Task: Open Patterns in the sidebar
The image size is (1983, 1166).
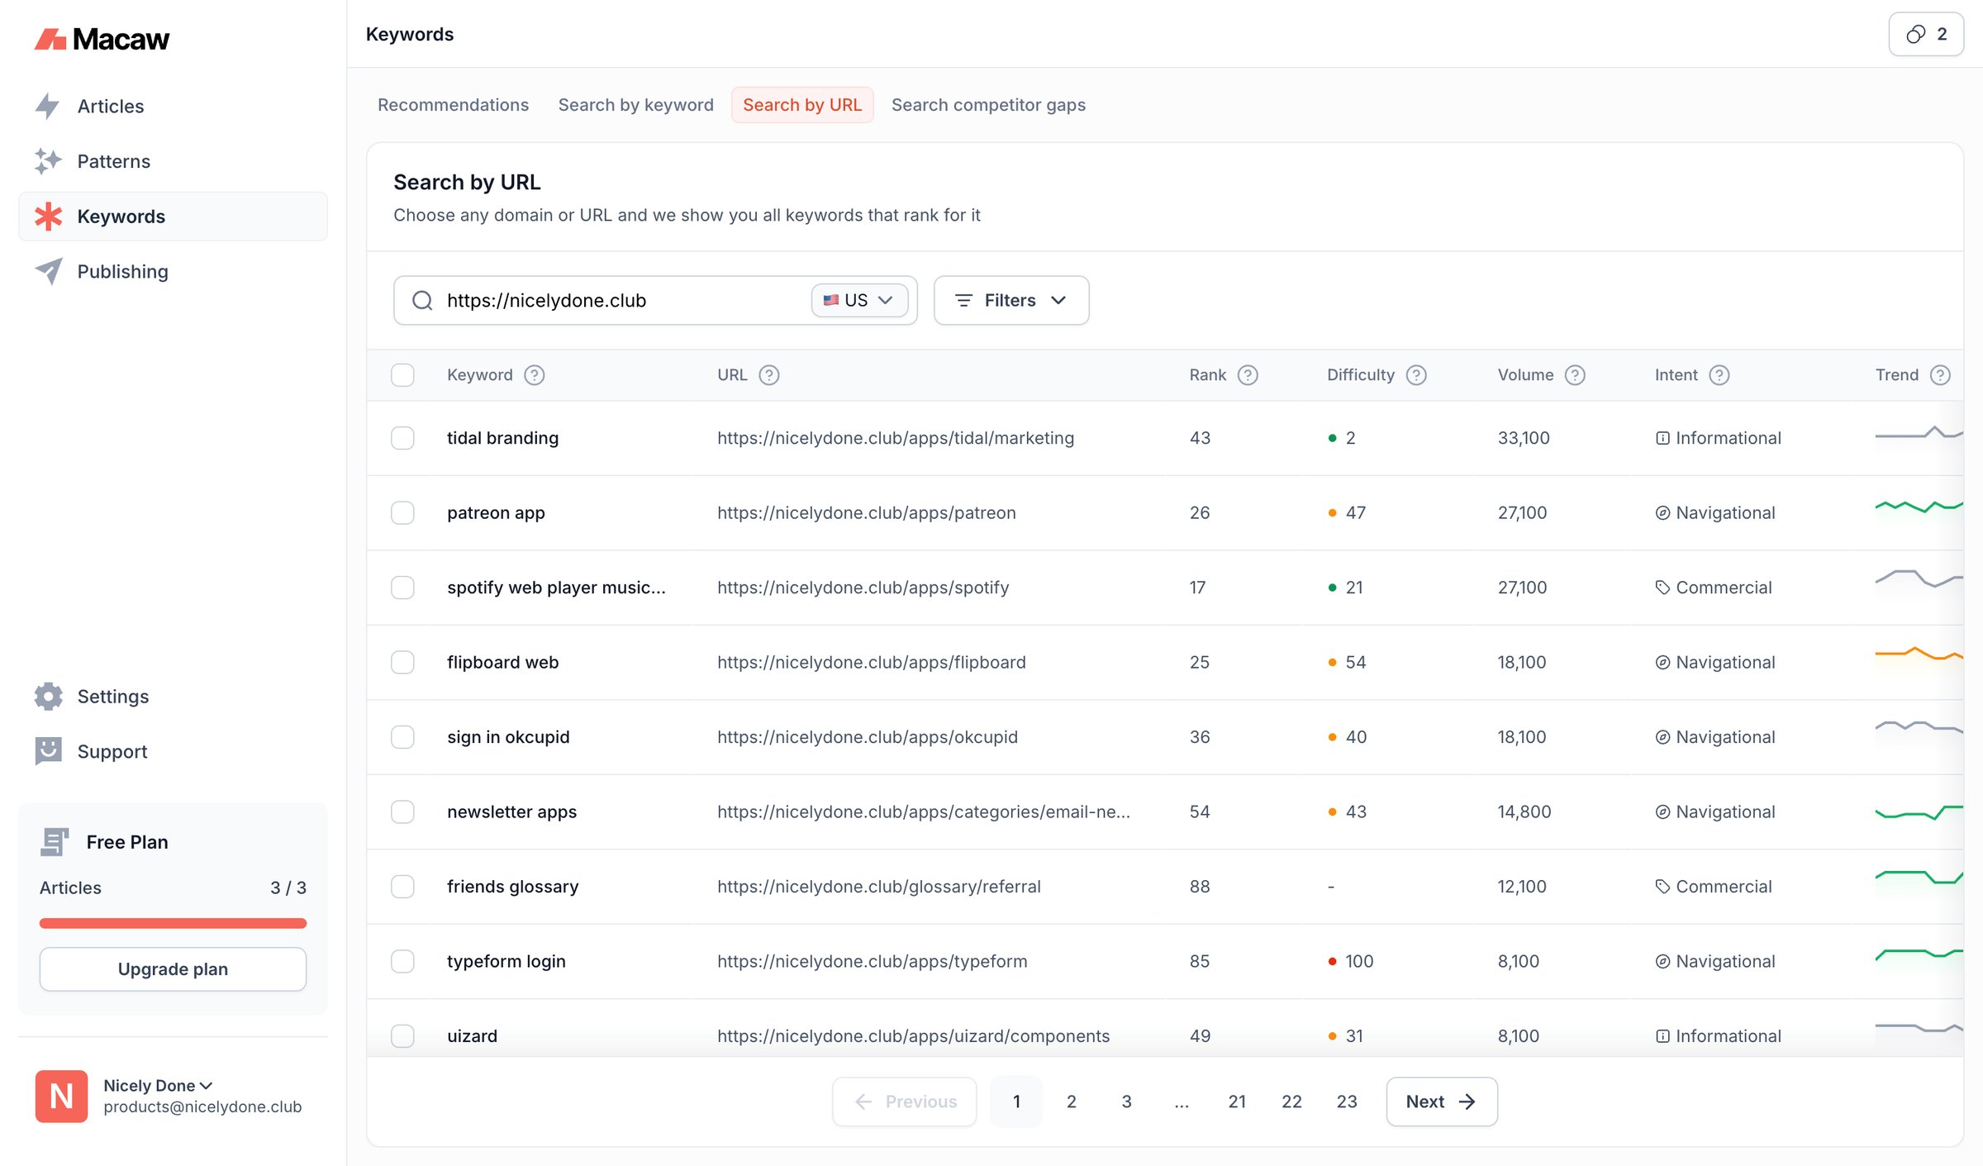Action: [173, 161]
